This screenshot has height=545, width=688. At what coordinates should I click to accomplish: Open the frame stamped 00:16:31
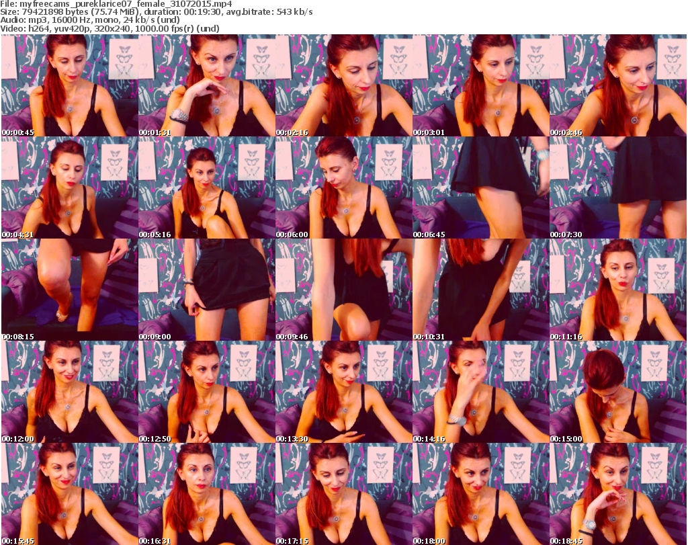(207, 494)
